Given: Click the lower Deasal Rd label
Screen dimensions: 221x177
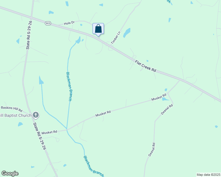Looking at the screenshot, I should (152, 150).
